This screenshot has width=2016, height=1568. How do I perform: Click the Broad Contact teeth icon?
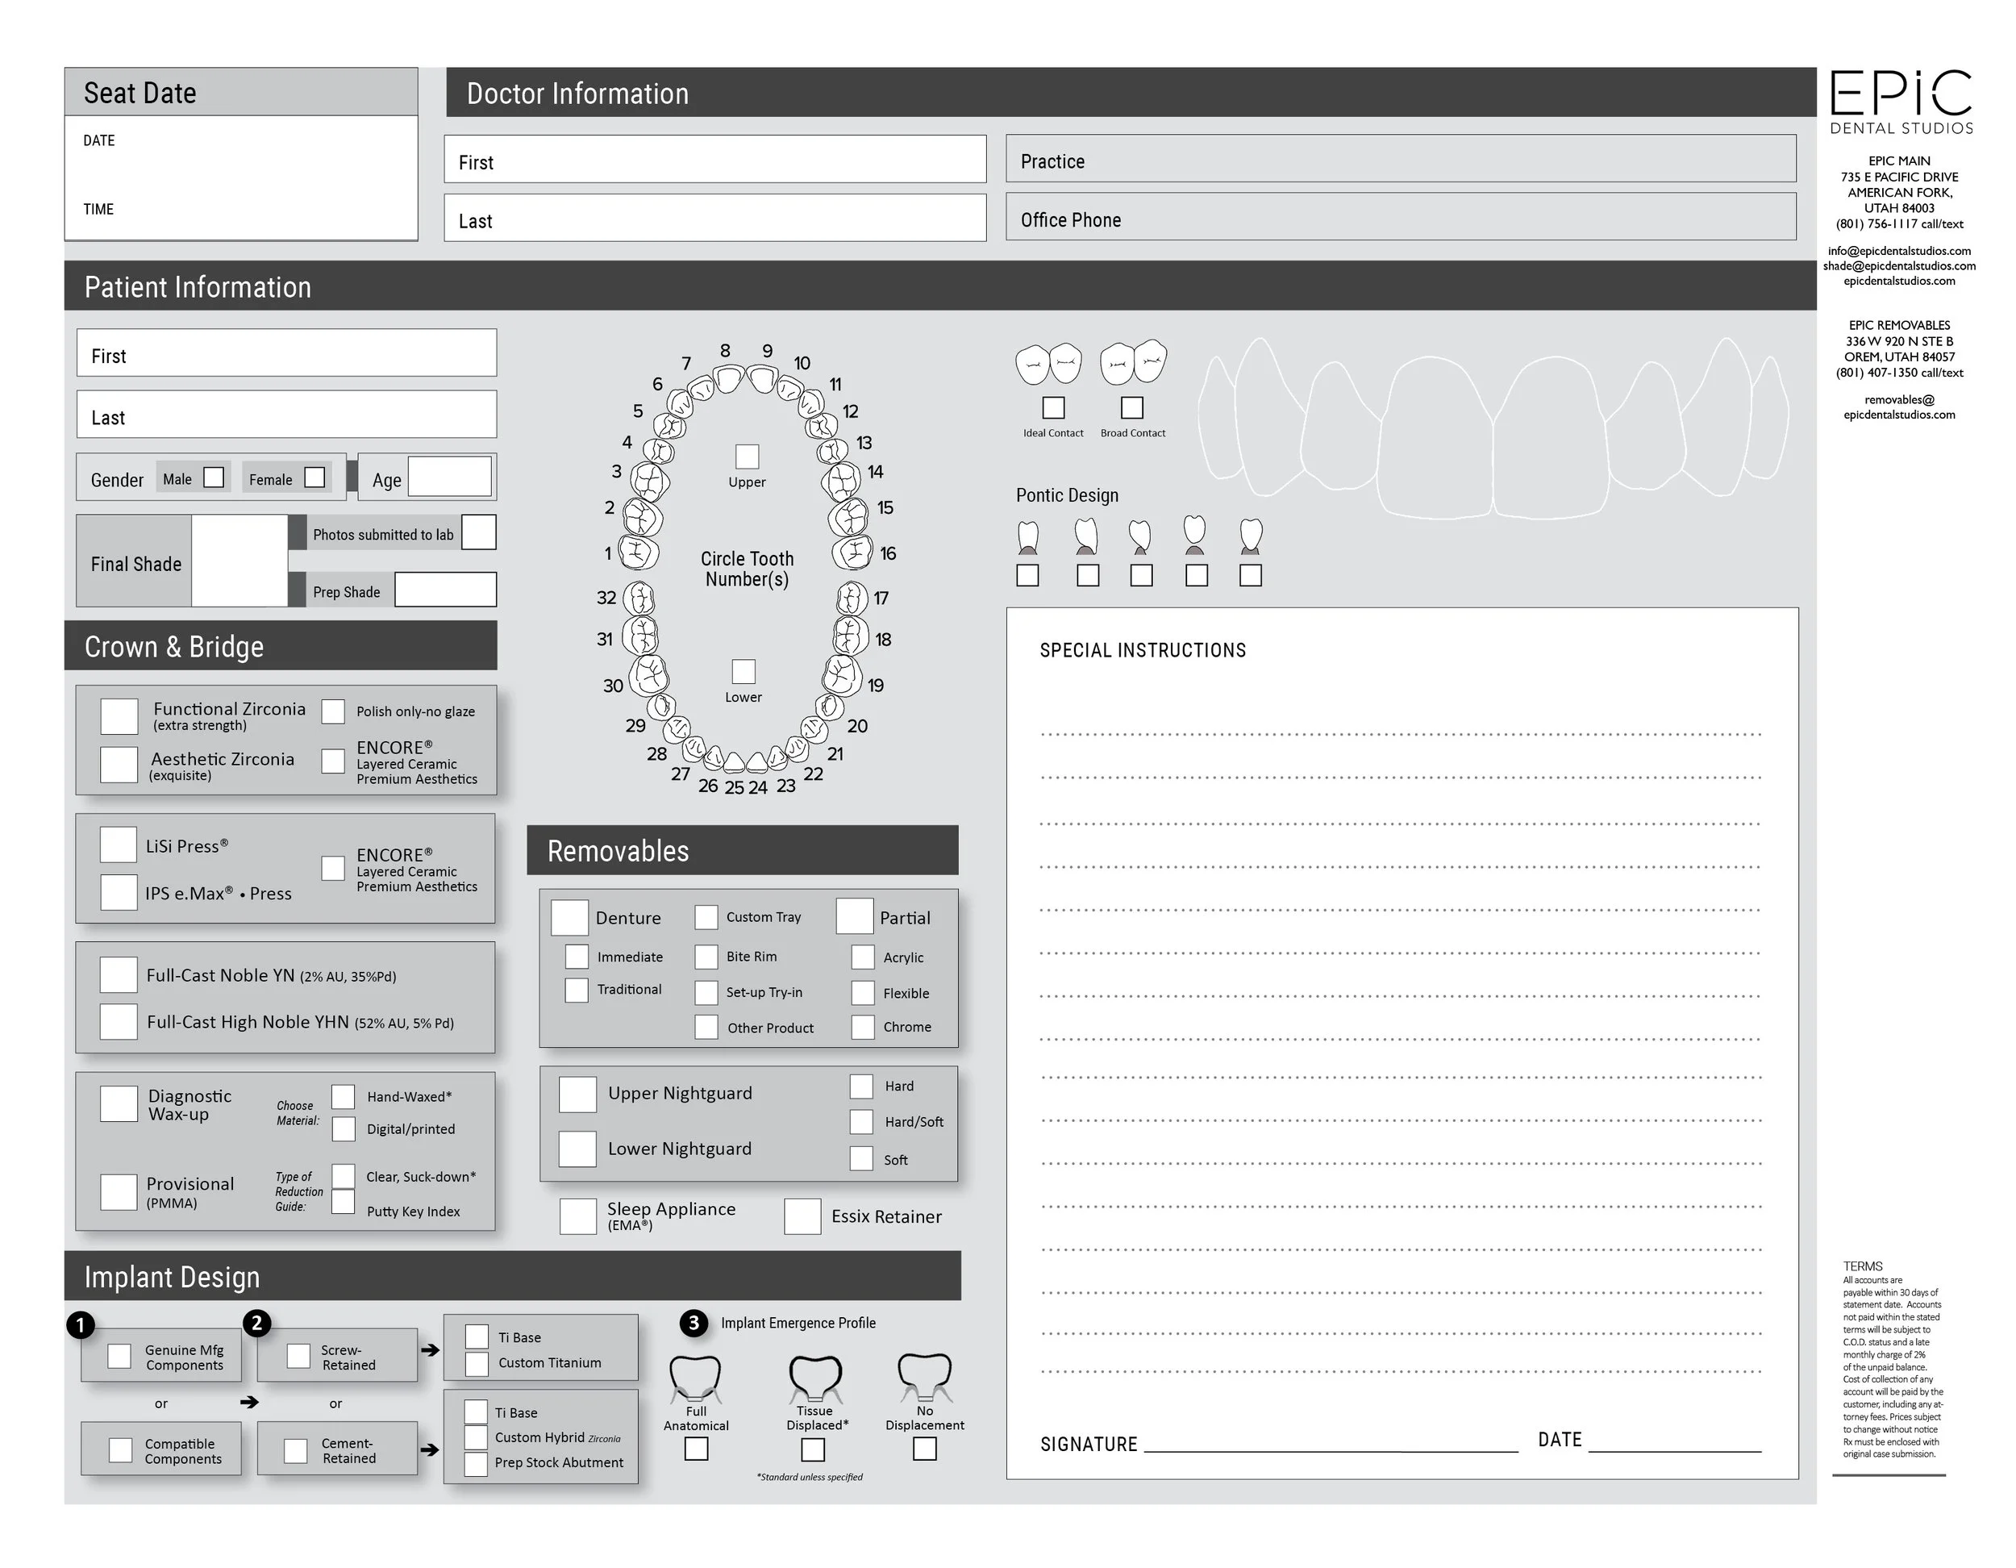pyautogui.click(x=1133, y=362)
